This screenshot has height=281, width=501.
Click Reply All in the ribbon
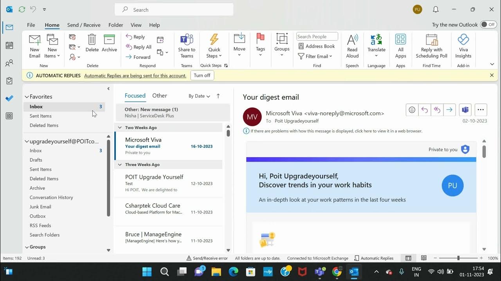click(139, 47)
